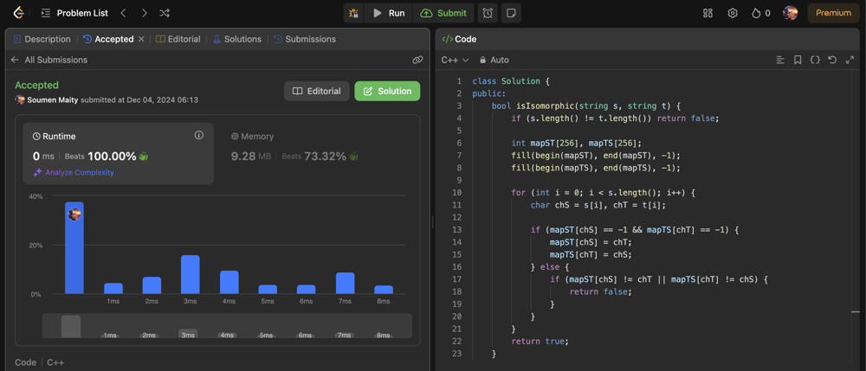866x371 pixels.
Task: Click the debugger bug icon beside Run
Action: [x=353, y=13]
